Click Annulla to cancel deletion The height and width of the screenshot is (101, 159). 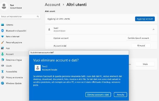[x=120, y=94]
